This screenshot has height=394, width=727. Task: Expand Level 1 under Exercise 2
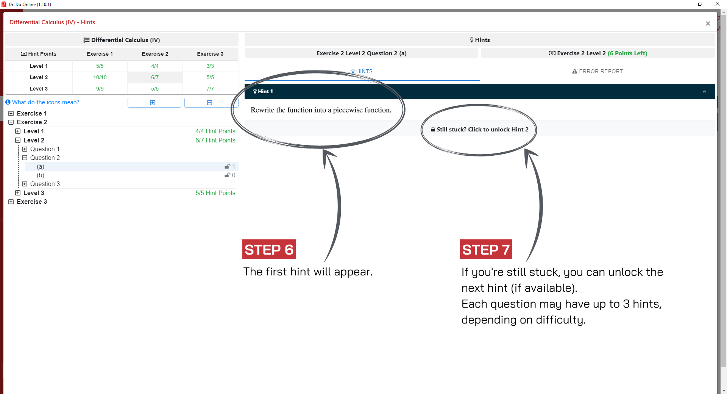pyautogui.click(x=18, y=131)
